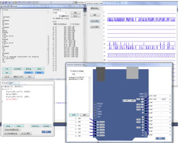Click the blue Enter button in Terminal
The height and width of the screenshot is (143, 179).
[39, 73]
